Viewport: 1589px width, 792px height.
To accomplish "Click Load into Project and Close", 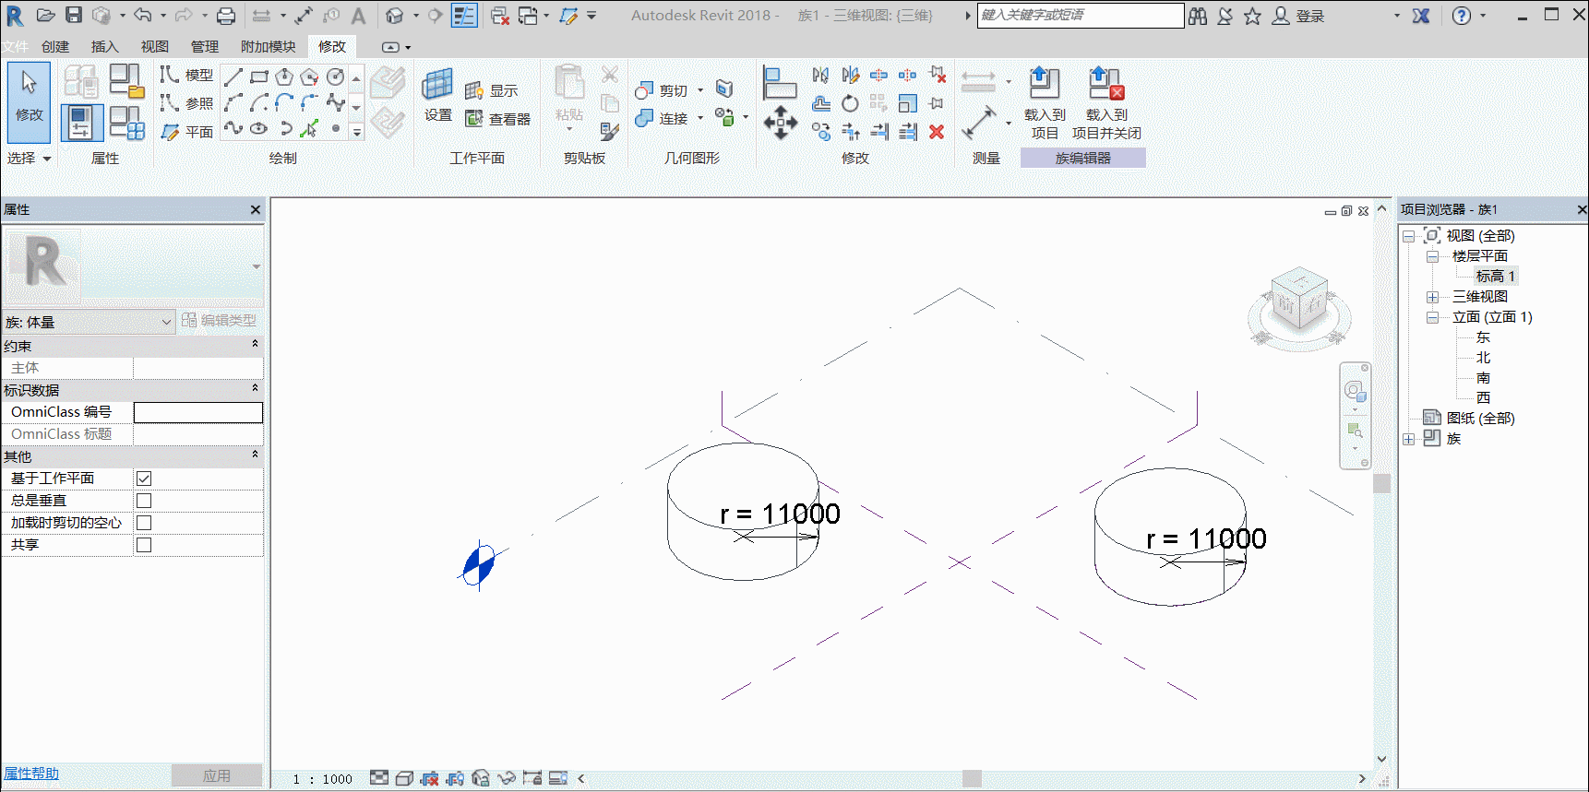I will click(1106, 102).
